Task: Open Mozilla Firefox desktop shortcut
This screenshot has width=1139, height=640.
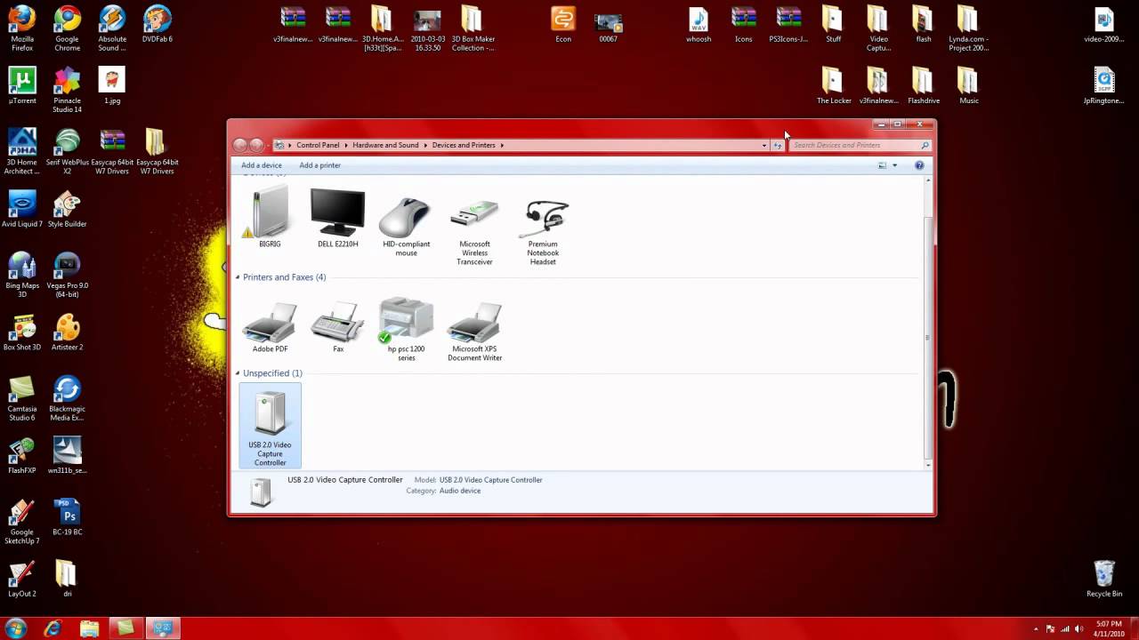Action: (x=22, y=29)
